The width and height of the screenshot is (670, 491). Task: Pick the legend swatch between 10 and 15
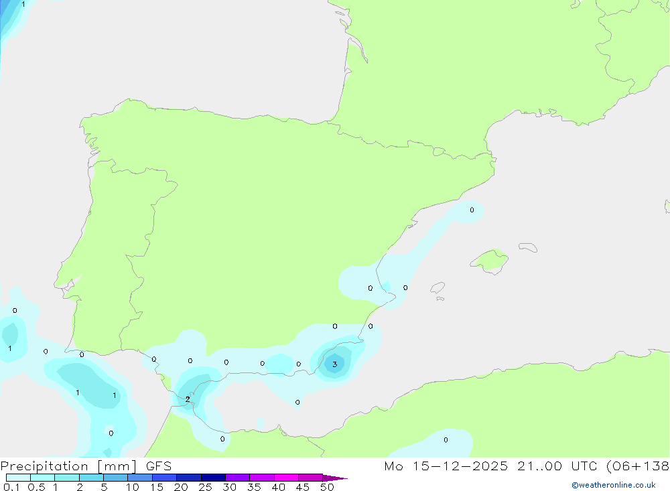[x=140, y=478]
